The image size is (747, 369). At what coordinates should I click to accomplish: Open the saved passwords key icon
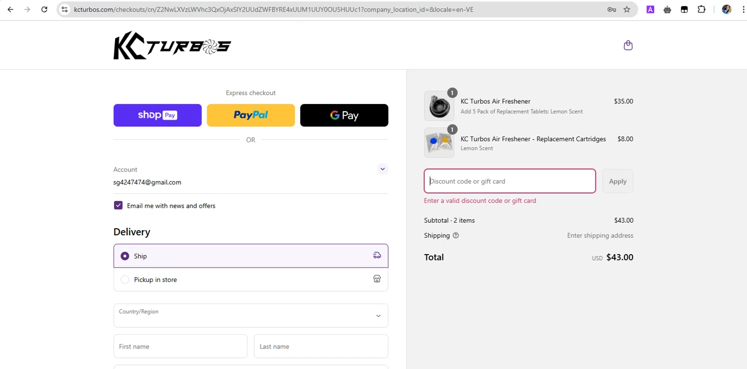coord(612,9)
